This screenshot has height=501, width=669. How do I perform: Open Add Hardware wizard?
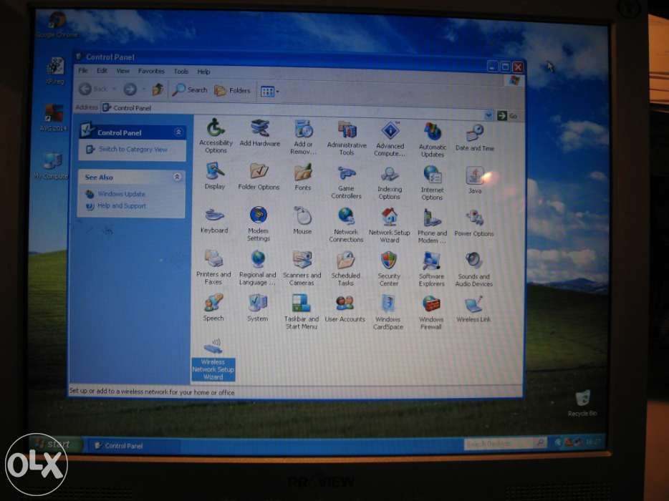click(260, 134)
